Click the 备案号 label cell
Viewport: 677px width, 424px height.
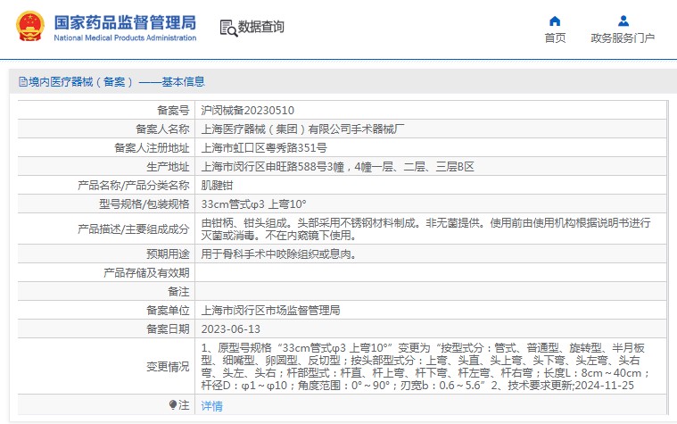tap(173, 110)
